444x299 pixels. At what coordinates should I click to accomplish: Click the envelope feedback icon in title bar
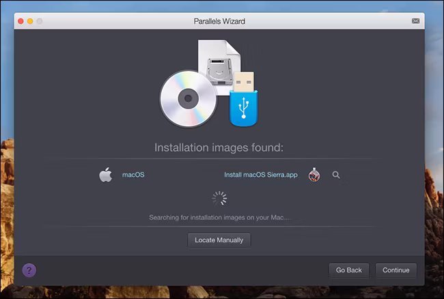[x=415, y=21]
